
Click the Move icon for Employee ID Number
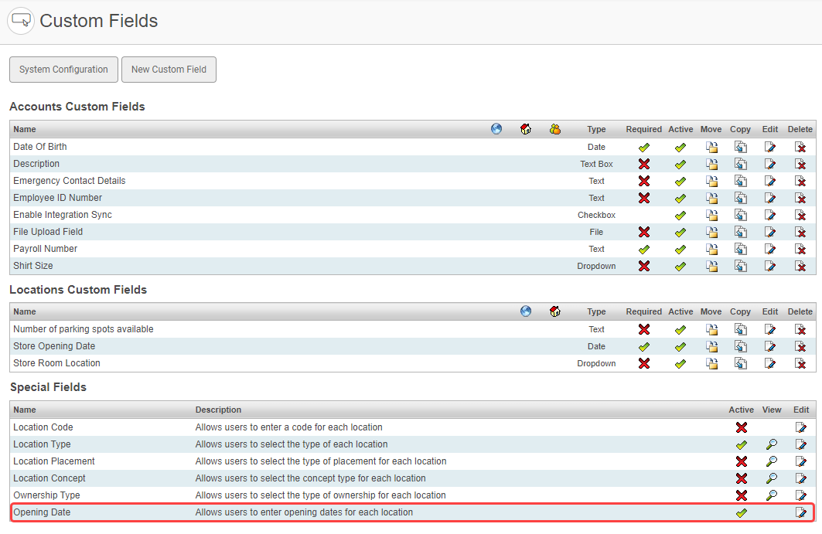click(x=711, y=198)
